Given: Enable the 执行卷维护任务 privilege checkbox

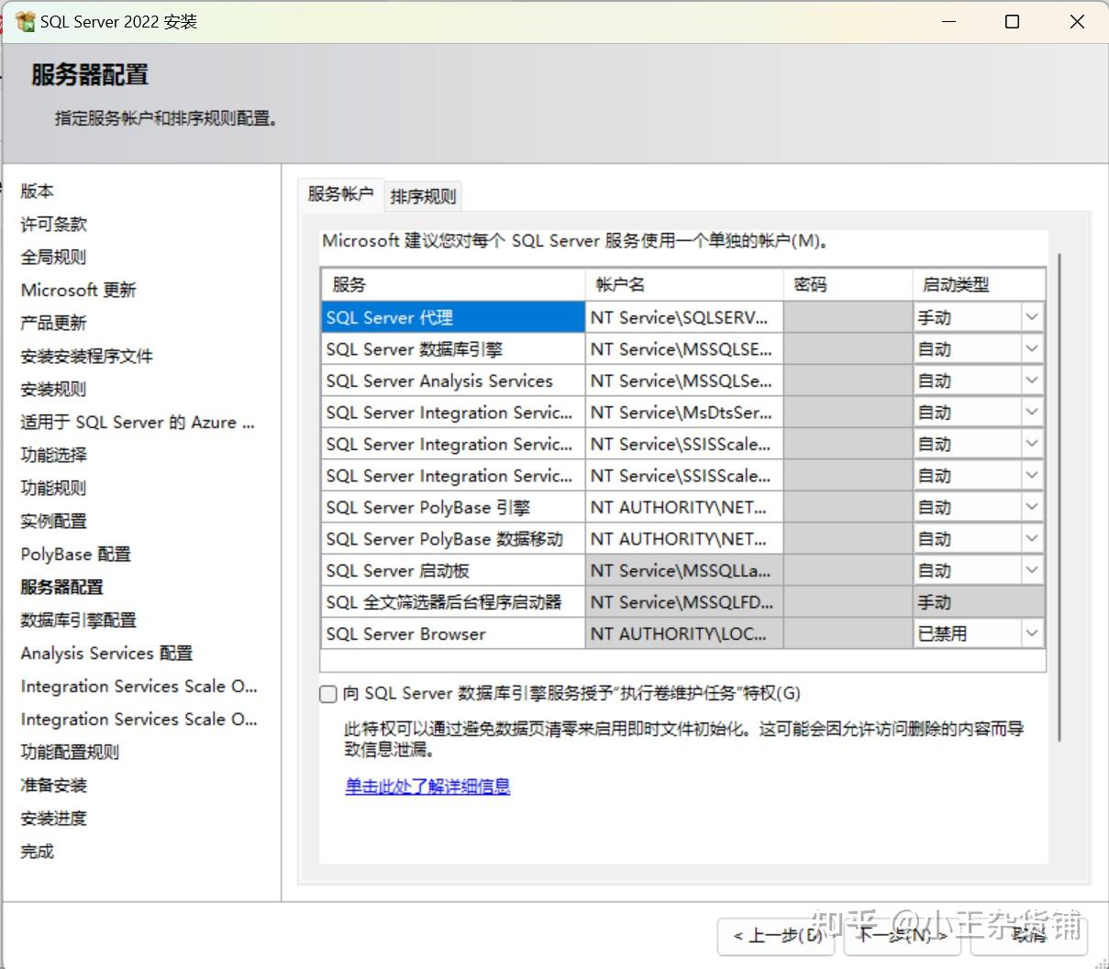Looking at the screenshot, I should pyautogui.click(x=327, y=694).
